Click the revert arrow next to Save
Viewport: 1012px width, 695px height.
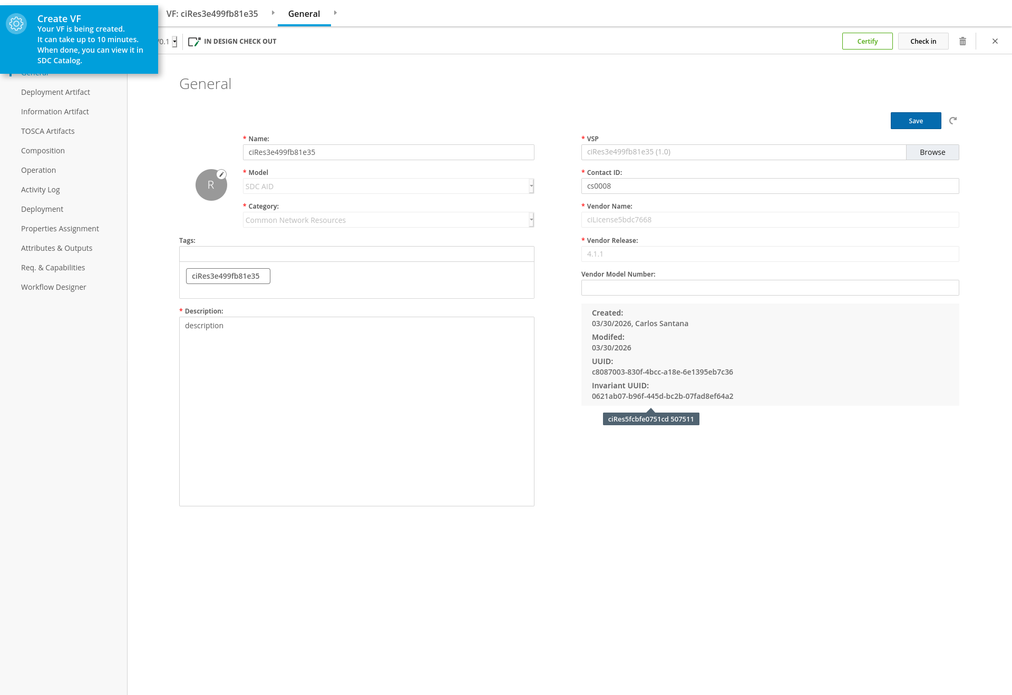953,121
